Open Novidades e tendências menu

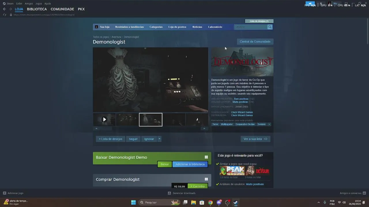click(129, 27)
